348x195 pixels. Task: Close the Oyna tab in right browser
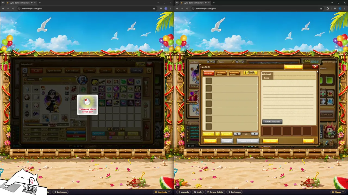[x=209, y=3]
